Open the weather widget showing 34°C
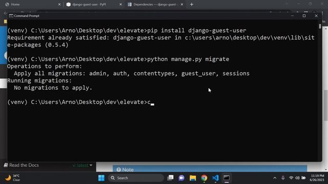 coord(12,178)
